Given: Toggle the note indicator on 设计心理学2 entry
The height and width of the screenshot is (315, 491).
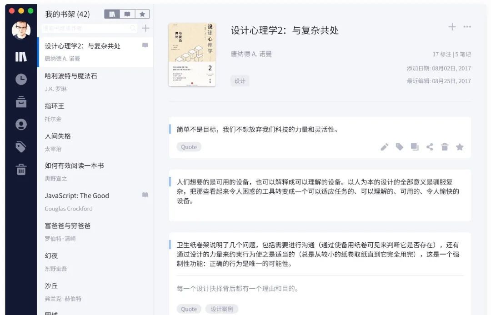Looking at the screenshot, I should [145, 46].
